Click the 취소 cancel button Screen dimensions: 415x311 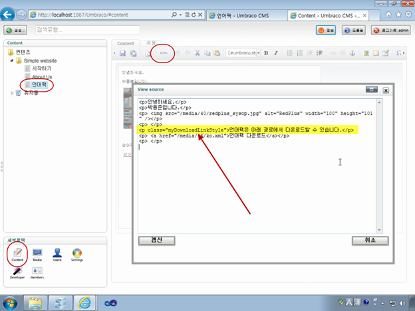click(370, 241)
